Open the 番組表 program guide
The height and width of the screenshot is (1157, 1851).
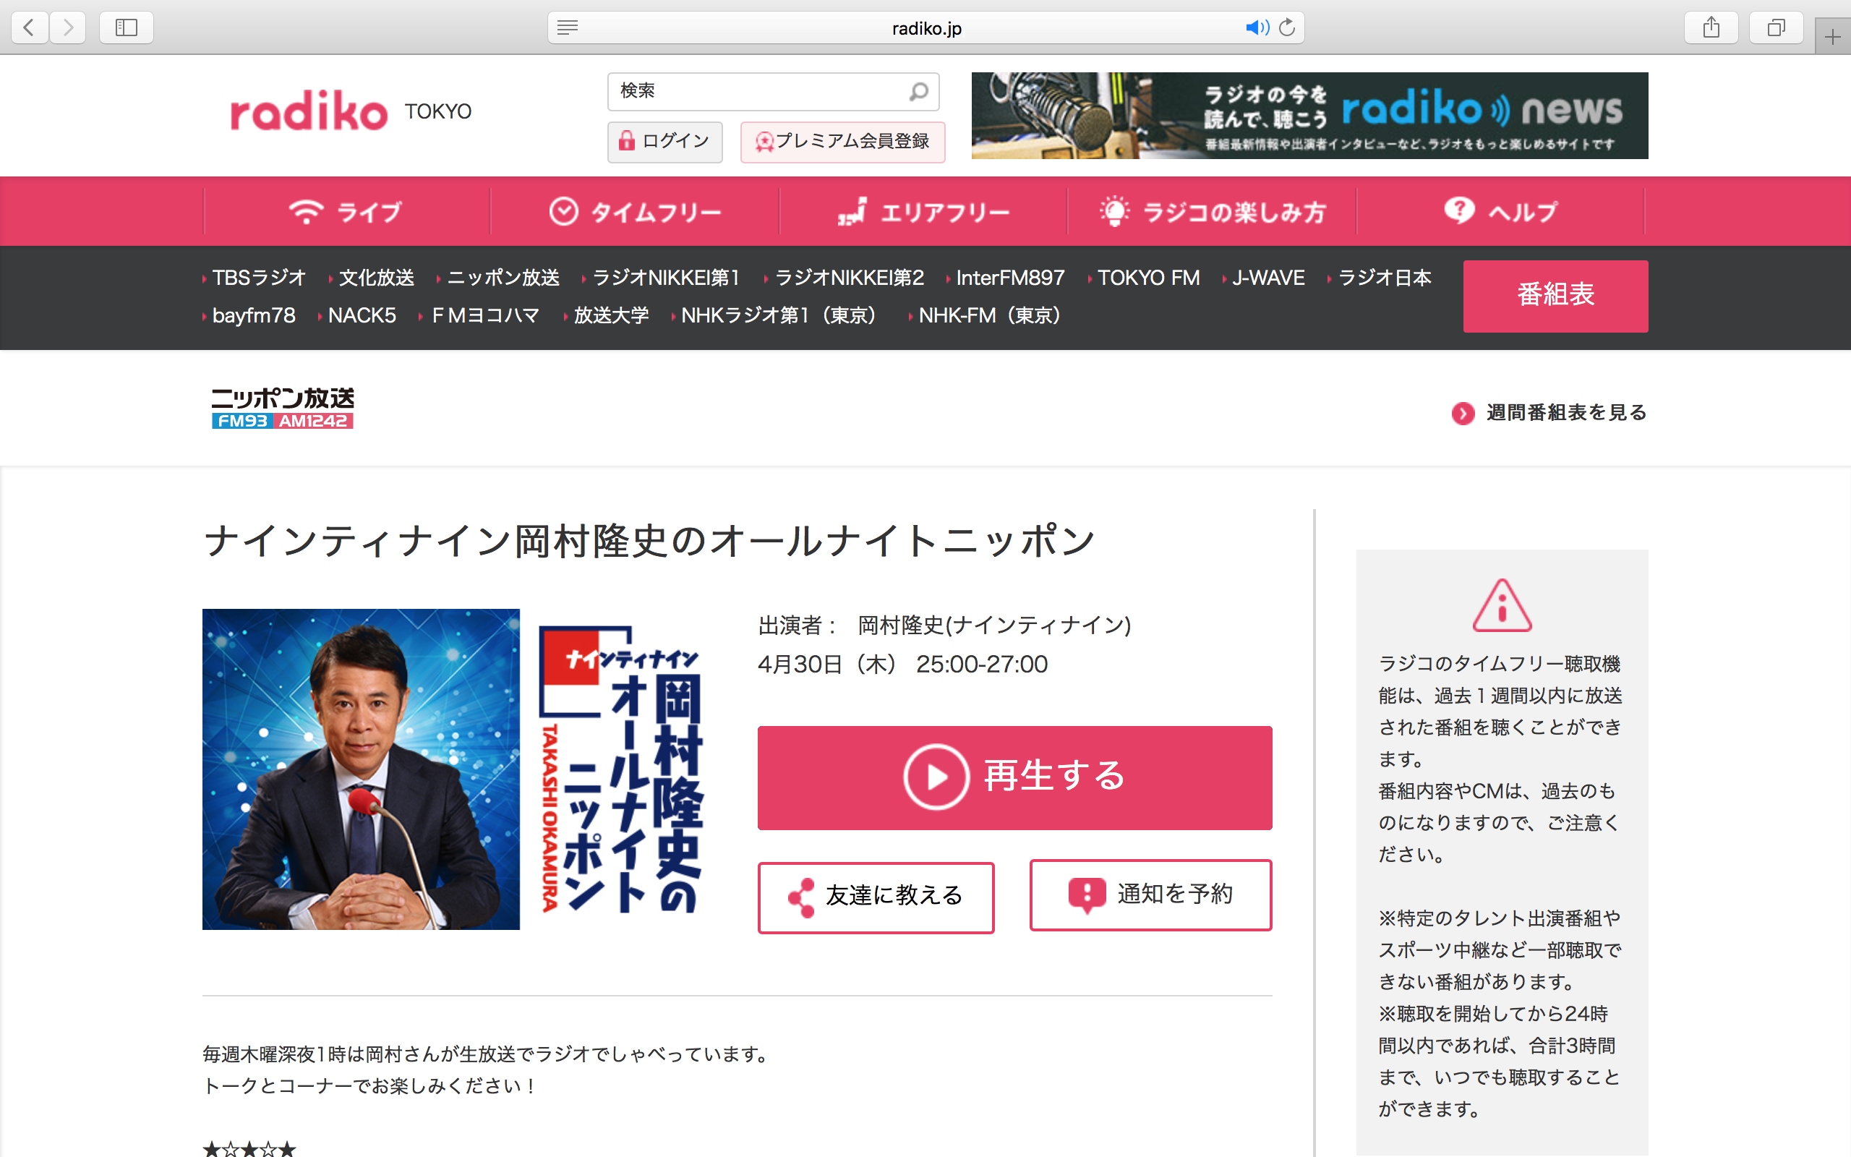(1555, 295)
